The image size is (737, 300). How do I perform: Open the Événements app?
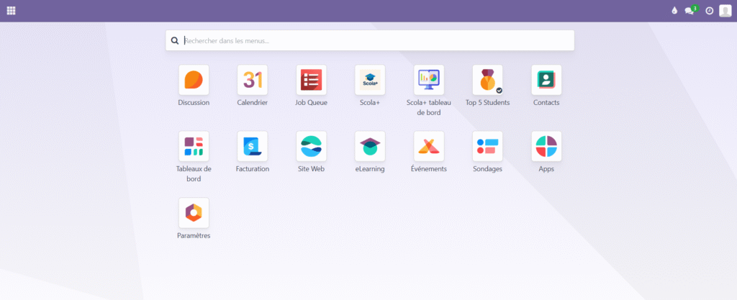[429, 146]
